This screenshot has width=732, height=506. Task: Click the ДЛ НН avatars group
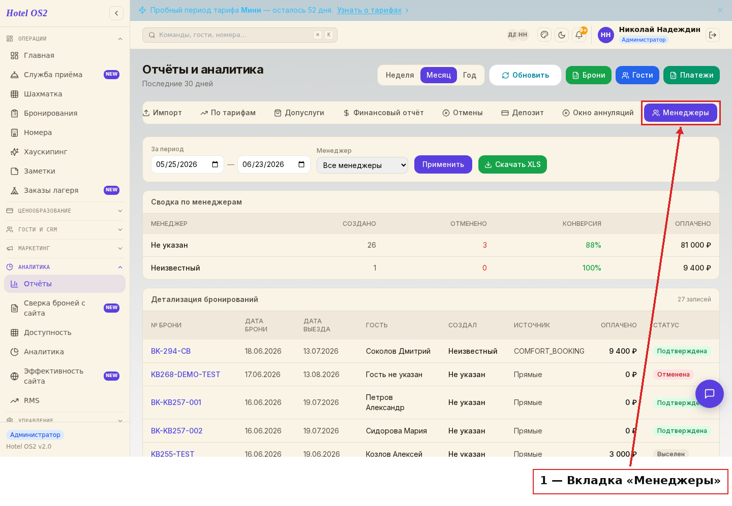tap(517, 35)
